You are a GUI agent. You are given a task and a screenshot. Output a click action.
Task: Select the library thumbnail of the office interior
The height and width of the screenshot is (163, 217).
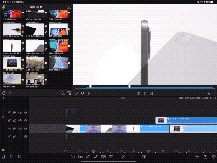click(35, 80)
